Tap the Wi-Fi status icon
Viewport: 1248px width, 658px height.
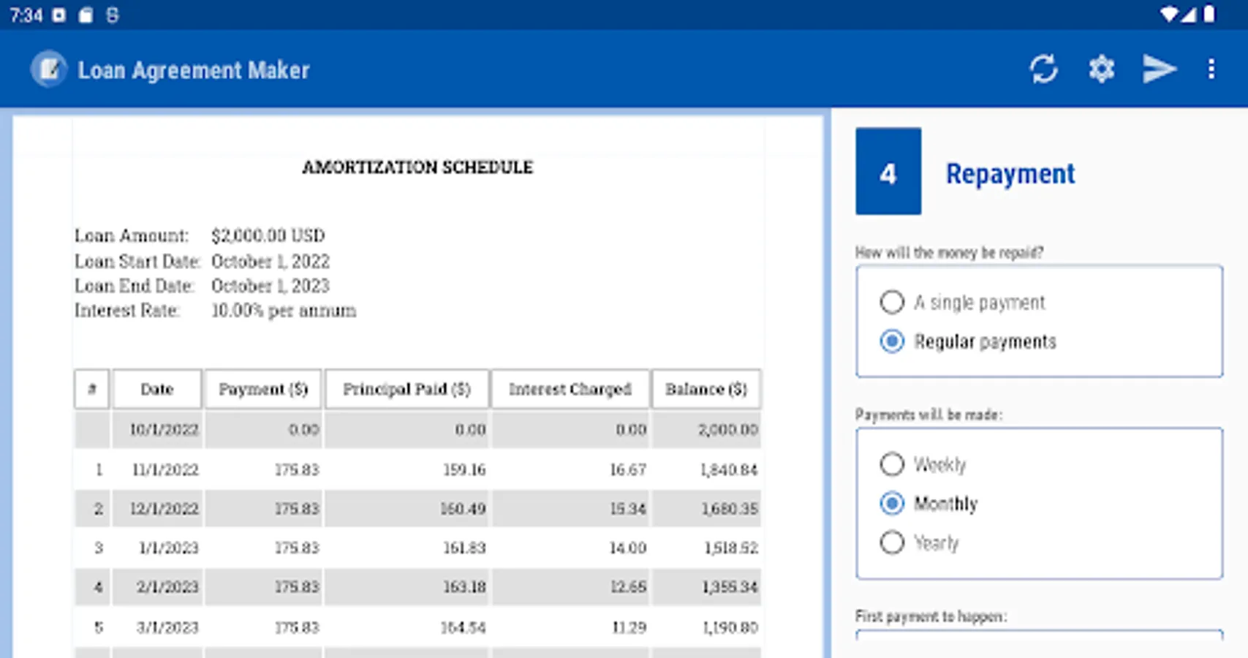(x=1169, y=15)
